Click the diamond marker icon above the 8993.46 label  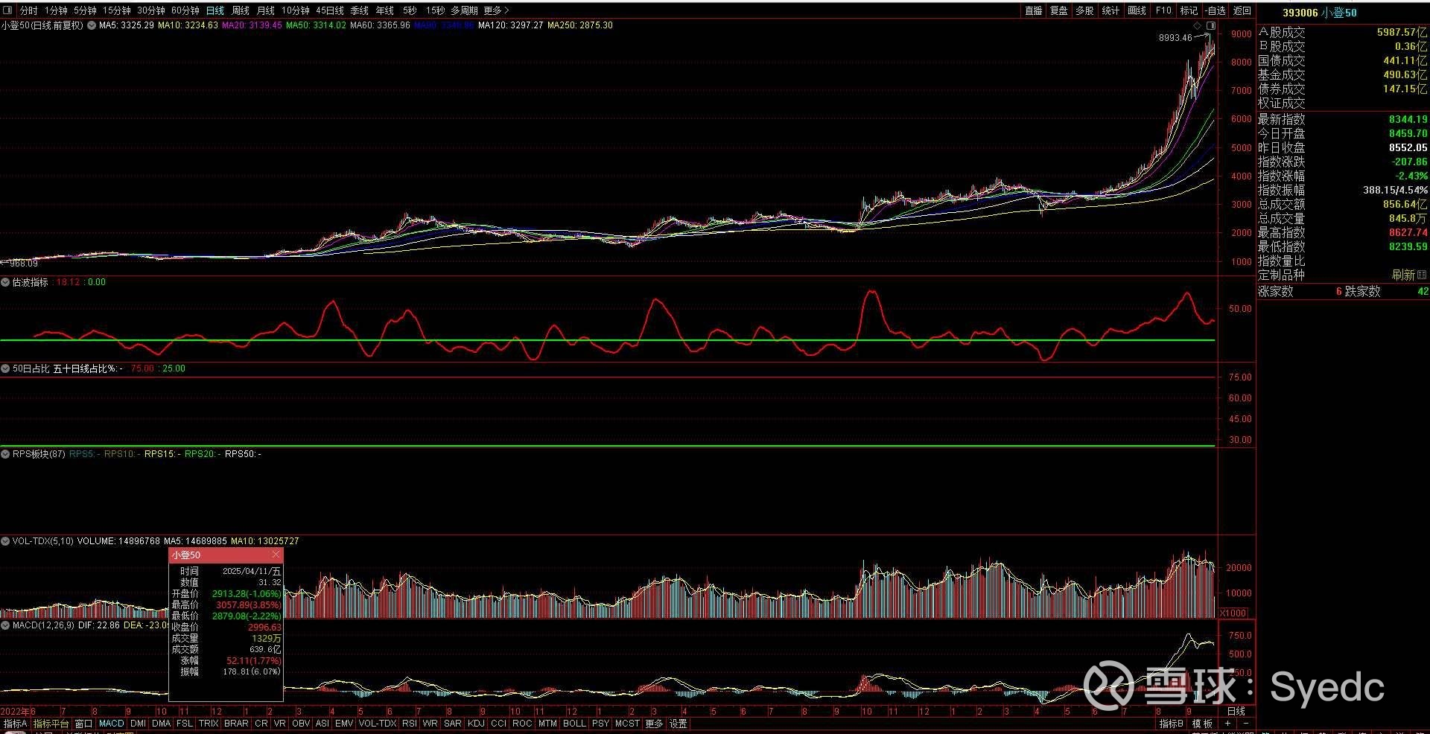tap(1197, 26)
